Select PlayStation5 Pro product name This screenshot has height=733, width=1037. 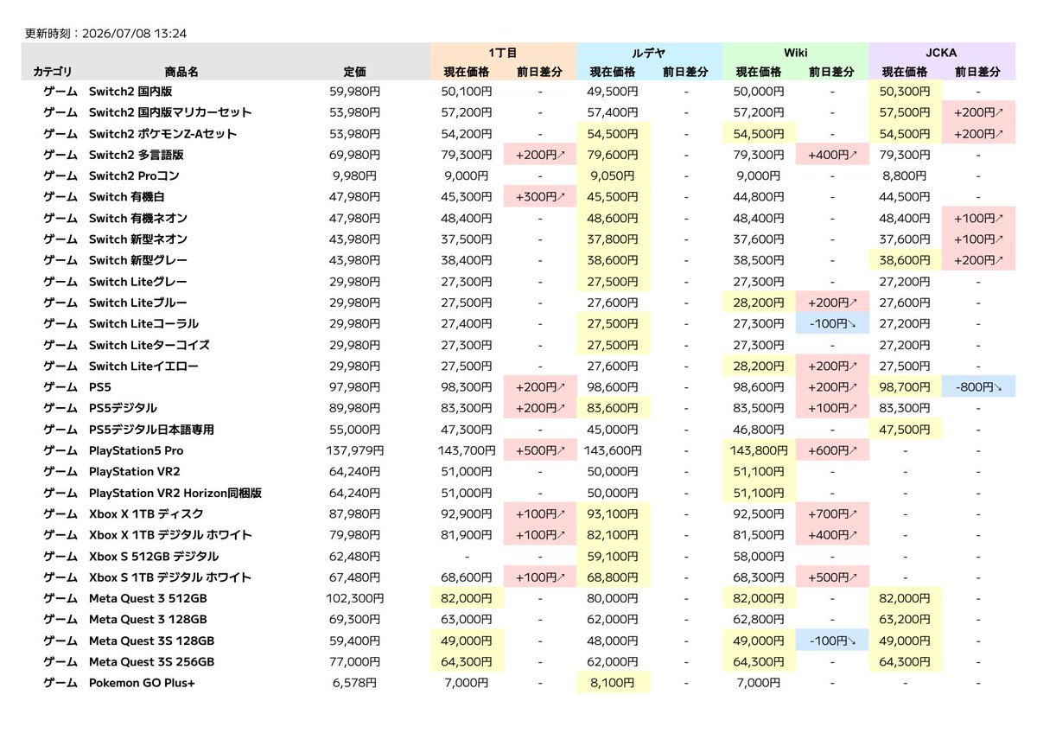tap(136, 450)
